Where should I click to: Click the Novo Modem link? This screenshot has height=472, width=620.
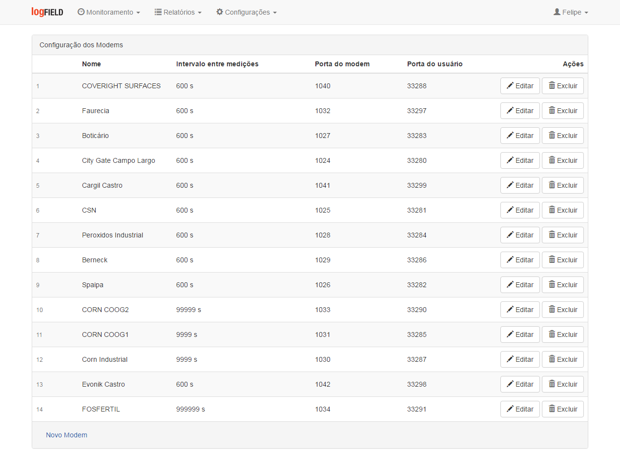66,435
